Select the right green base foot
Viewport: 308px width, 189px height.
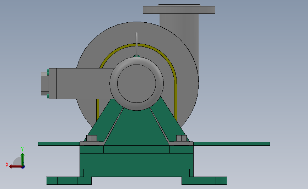tap(204, 180)
